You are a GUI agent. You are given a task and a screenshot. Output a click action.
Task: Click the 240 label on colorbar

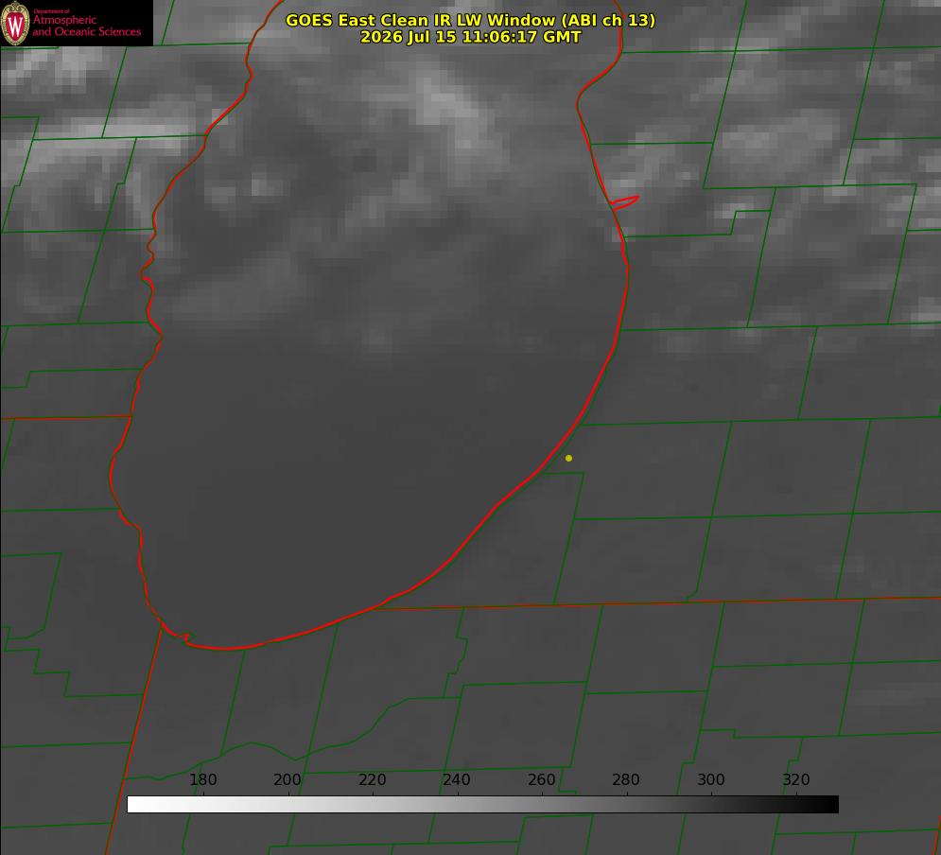click(x=457, y=779)
